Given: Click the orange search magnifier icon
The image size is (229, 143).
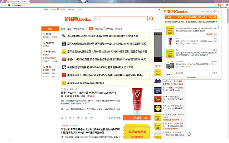Looking at the screenshot, I should [x=151, y=19].
